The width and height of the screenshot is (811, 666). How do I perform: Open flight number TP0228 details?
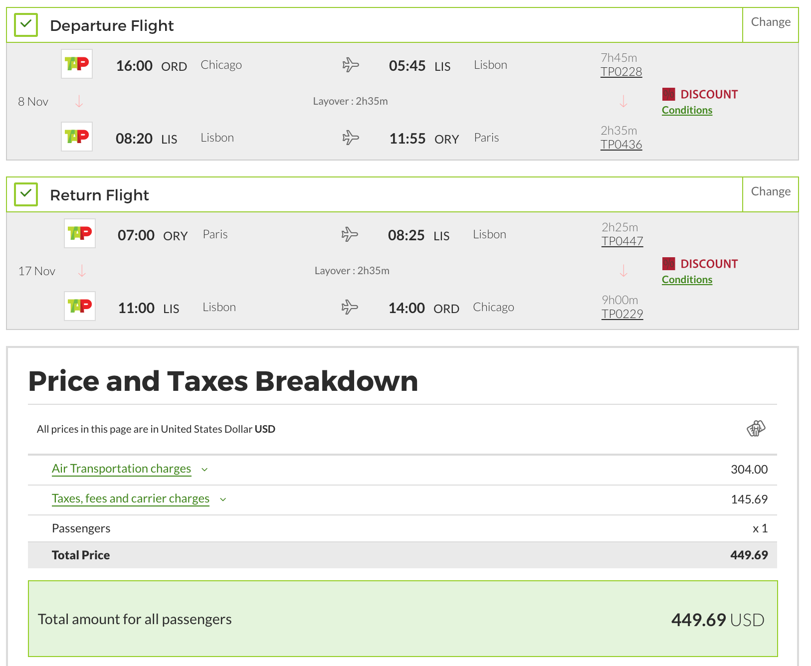621,72
